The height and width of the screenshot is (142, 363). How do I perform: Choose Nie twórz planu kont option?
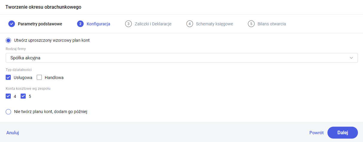click(8, 112)
